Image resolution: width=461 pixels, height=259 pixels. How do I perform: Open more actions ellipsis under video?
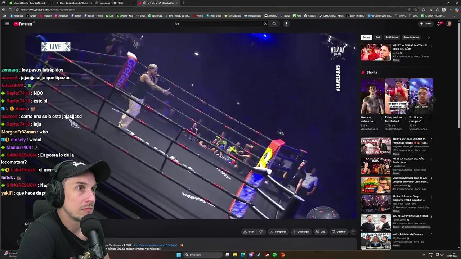[353, 232]
